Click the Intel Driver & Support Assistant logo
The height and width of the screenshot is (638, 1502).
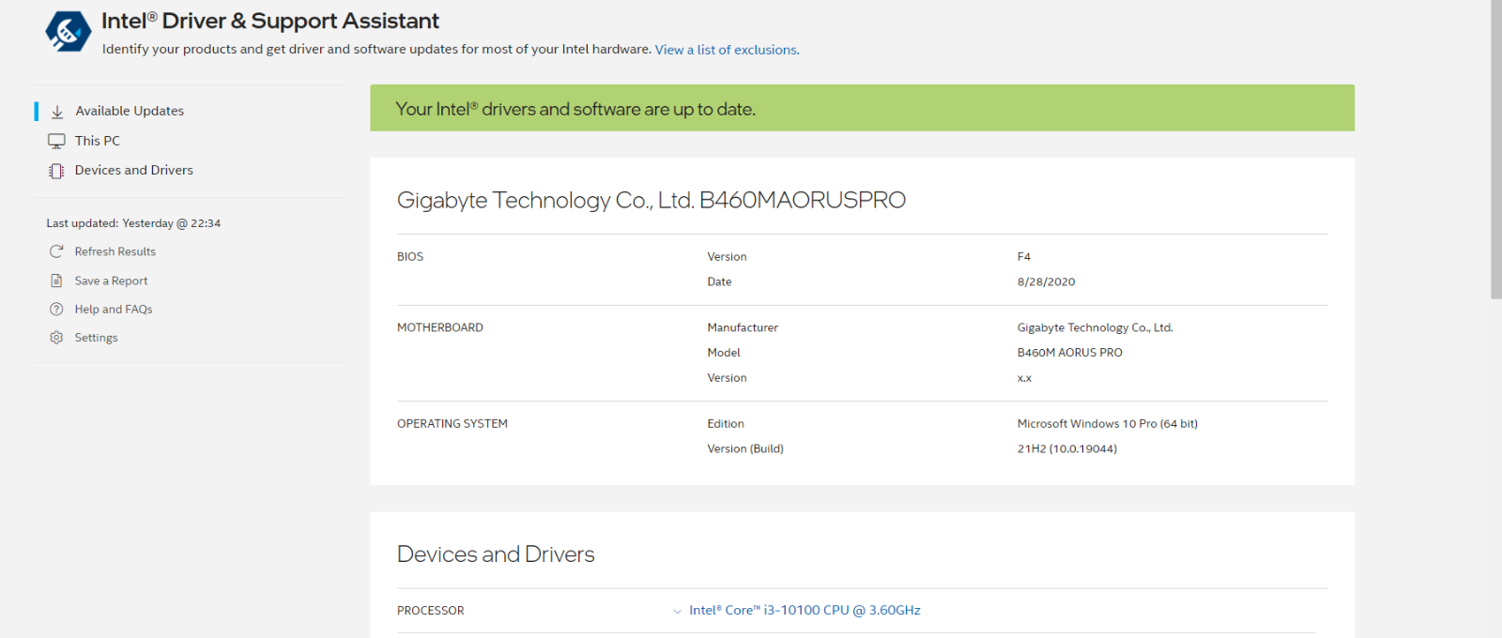tap(68, 31)
